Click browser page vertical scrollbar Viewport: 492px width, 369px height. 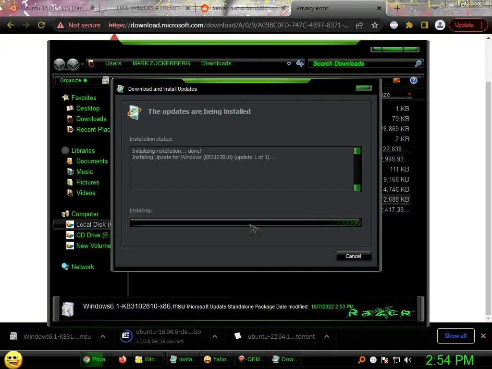coord(488,197)
